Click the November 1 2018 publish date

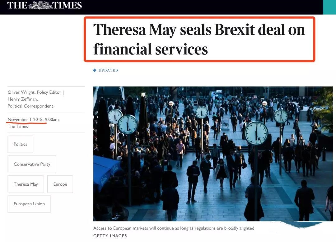(26, 119)
